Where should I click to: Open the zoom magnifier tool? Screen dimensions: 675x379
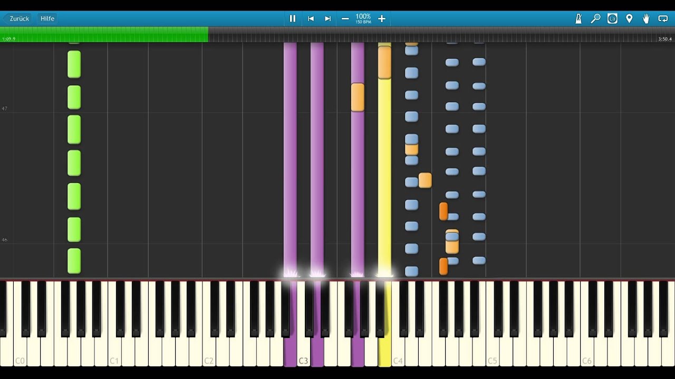(x=595, y=18)
